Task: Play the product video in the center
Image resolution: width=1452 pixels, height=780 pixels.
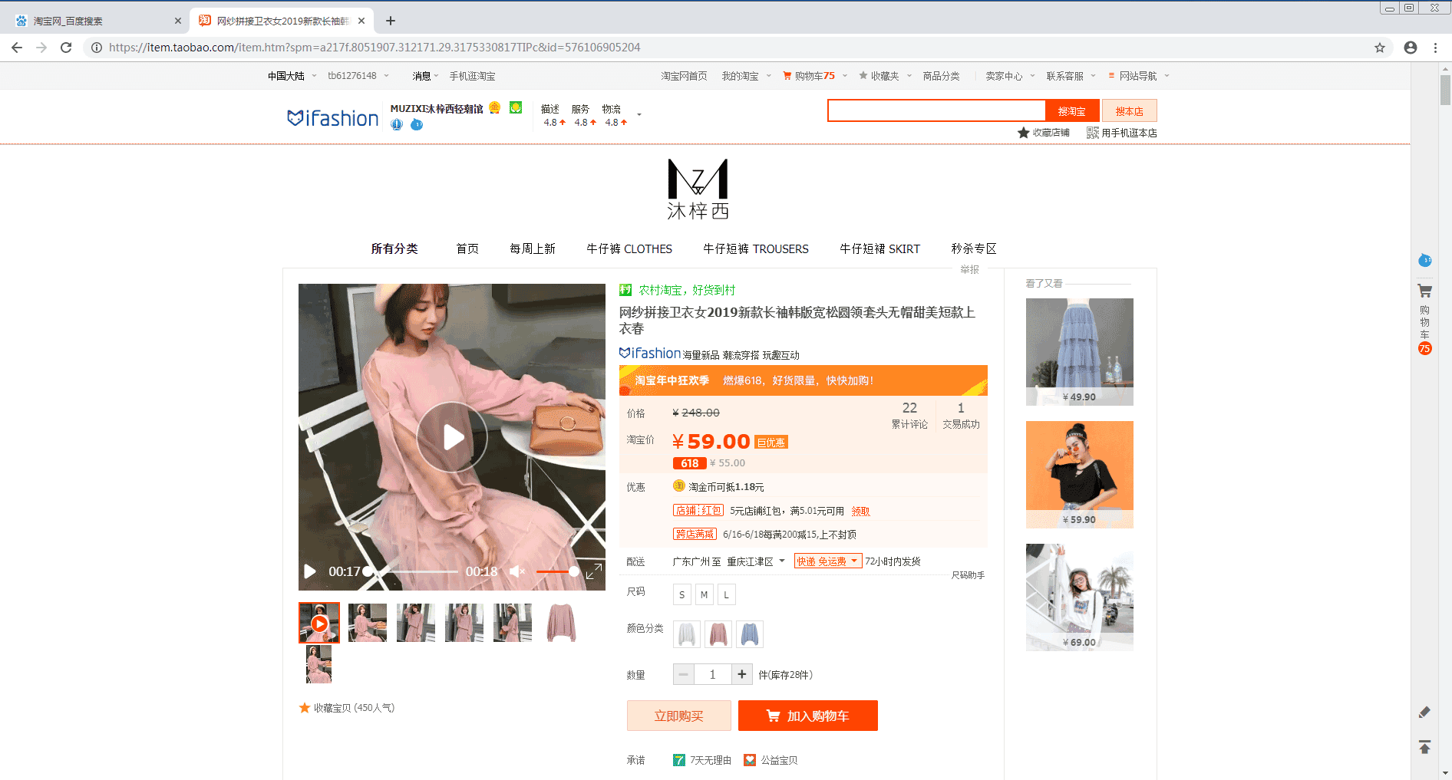Action: [x=452, y=437]
